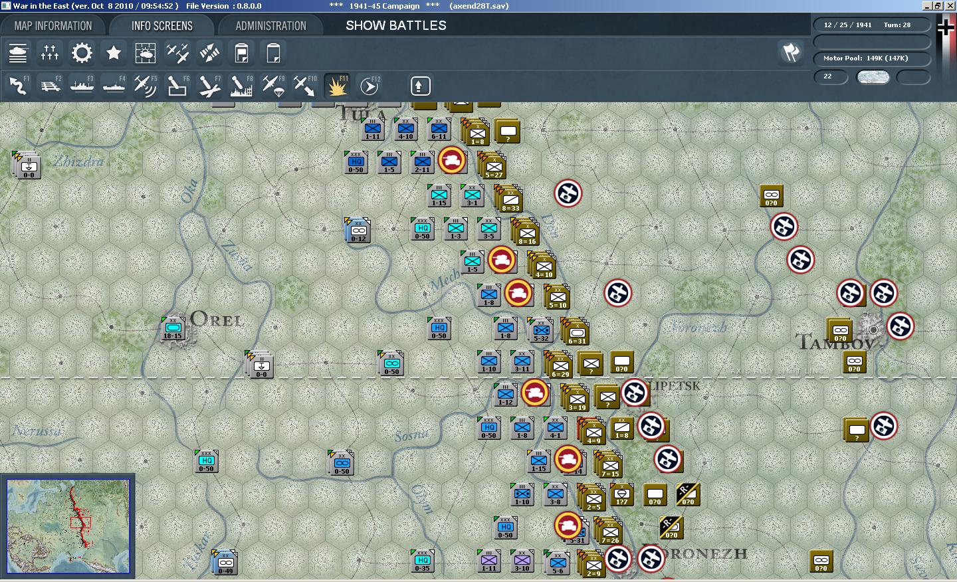Click the 12 / 25 / 1941 date display
Screen dimensions: 957x582
click(848, 25)
